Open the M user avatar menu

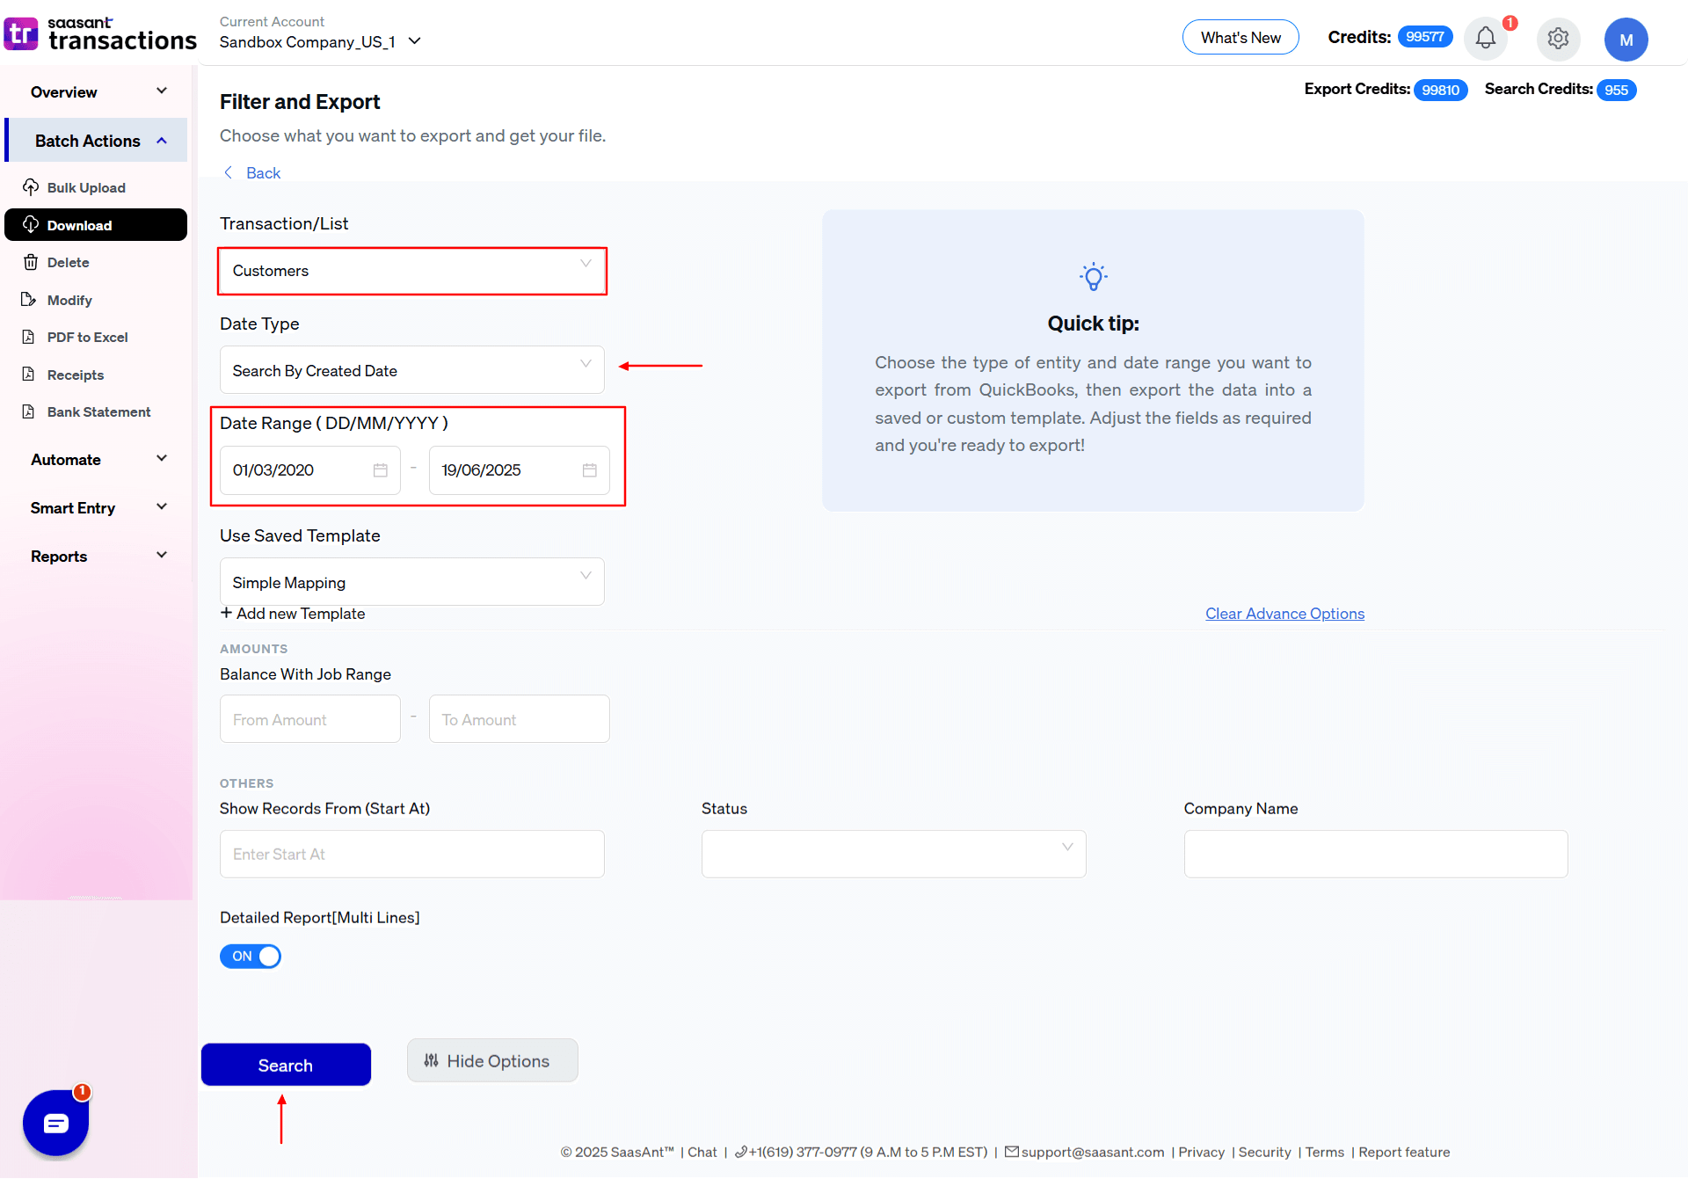pos(1626,40)
